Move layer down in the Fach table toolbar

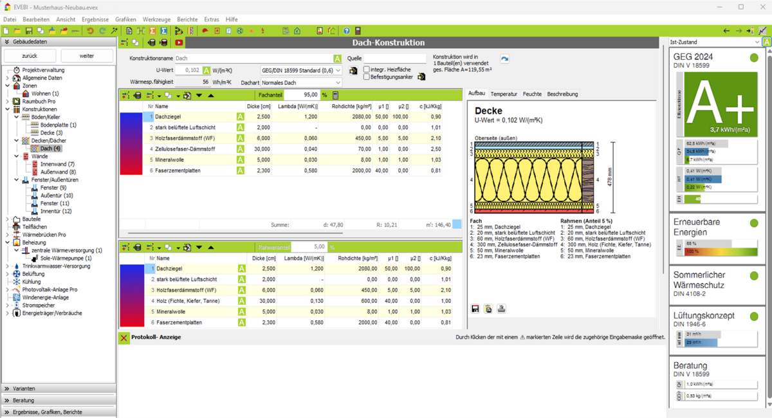click(x=199, y=95)
